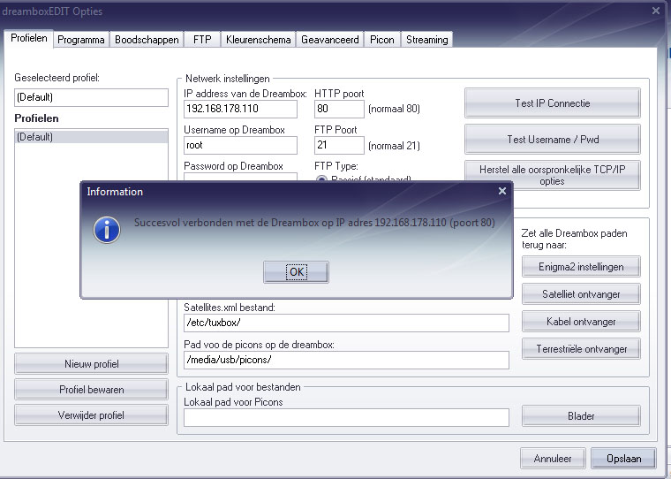
Task: Select the Passief FTP type radio button
Action: (x=321, y=179)
